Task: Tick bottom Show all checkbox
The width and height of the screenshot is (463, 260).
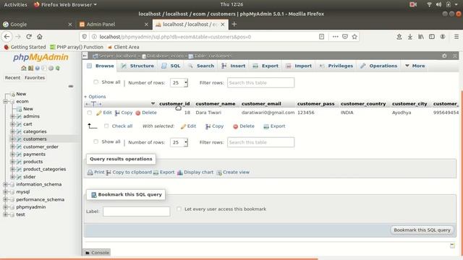Action: point(95,142)
